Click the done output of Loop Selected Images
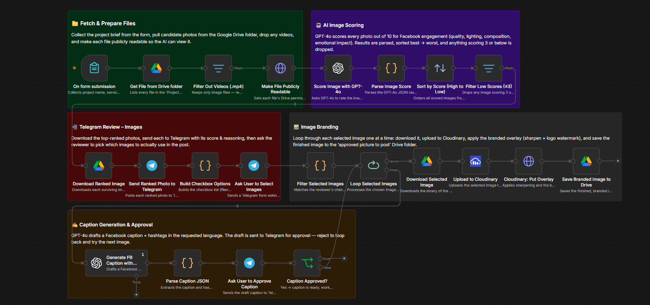The image size is (650, 305). [387, 161]
